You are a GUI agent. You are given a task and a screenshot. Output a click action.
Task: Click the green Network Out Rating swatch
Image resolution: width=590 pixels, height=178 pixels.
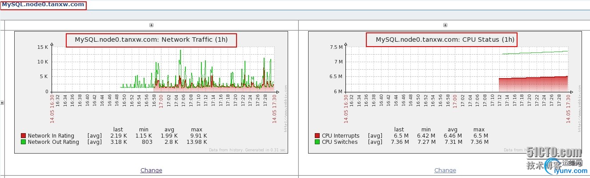click(x=24, y=142)
